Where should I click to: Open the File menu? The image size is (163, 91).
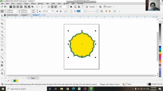point(2,4)
